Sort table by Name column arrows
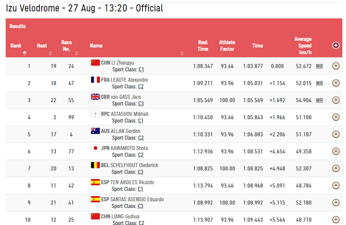346x225 pixels. pyautogui.click(x=182, y=53)
